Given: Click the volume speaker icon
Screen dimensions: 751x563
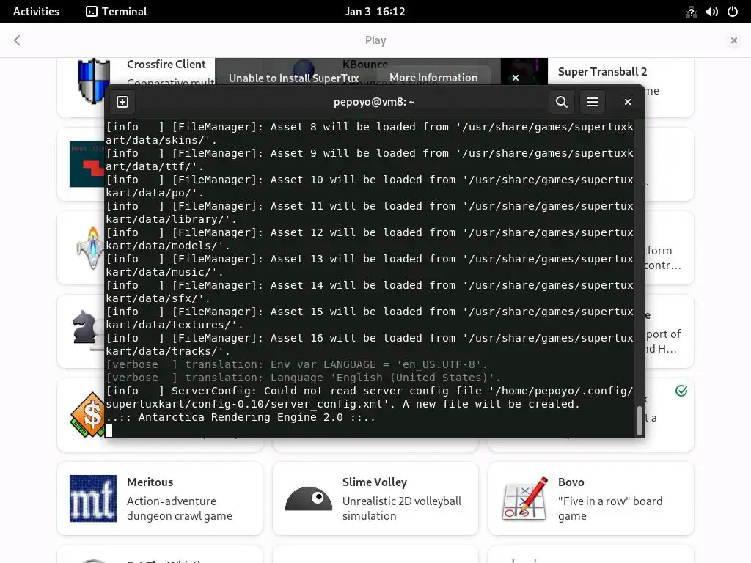Looking at the screenshot, I should [x=711, y=12].
